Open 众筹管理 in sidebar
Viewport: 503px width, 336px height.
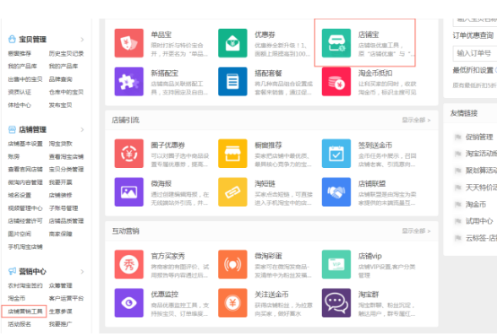pos(60,285)
